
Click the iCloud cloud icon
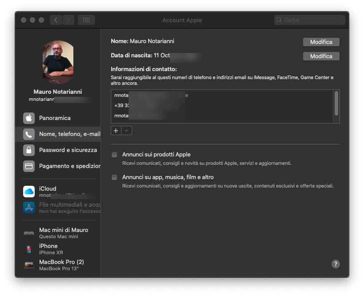pos(29,192)
